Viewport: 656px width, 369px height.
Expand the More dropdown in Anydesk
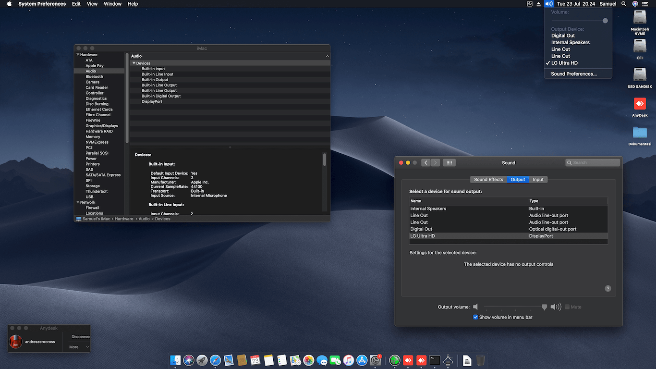click(x=79, y=347)
